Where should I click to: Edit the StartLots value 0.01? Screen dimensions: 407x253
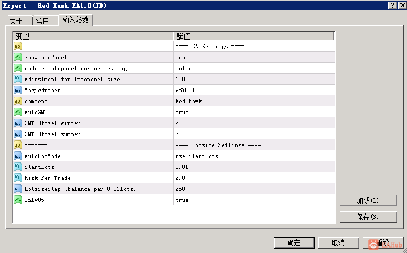(182, 167)
